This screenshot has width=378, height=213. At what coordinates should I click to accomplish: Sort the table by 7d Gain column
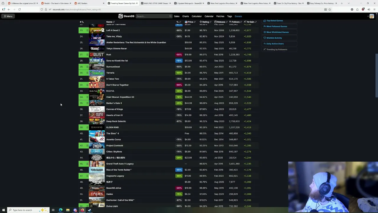250,22
